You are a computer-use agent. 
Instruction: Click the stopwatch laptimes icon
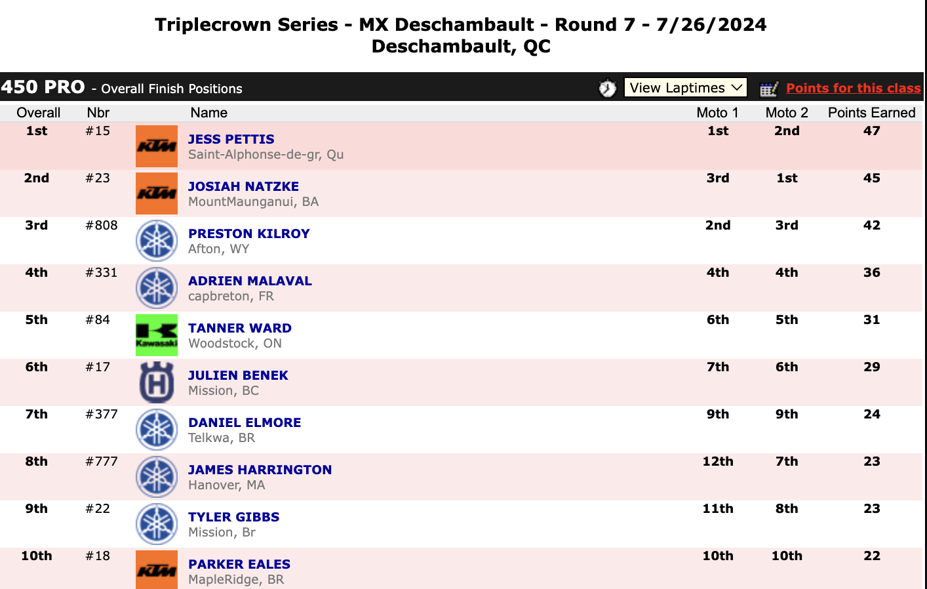coord(608,88)
